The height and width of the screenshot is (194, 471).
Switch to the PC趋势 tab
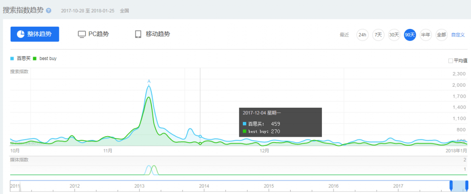click(x=93, y=34)
